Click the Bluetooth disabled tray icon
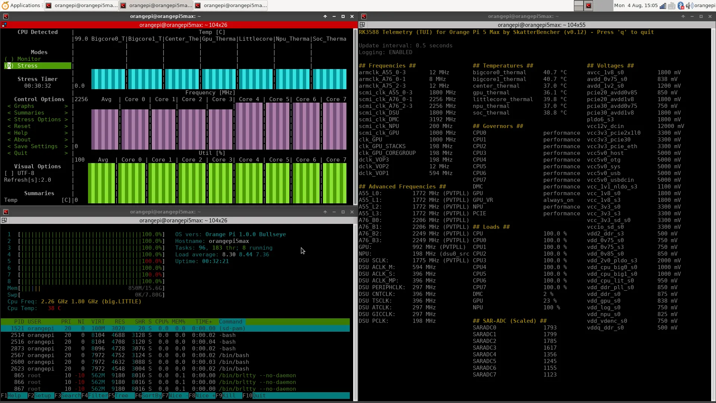This screenshot has width=716, height=403. pyautogui.click(x=681, y=6)
